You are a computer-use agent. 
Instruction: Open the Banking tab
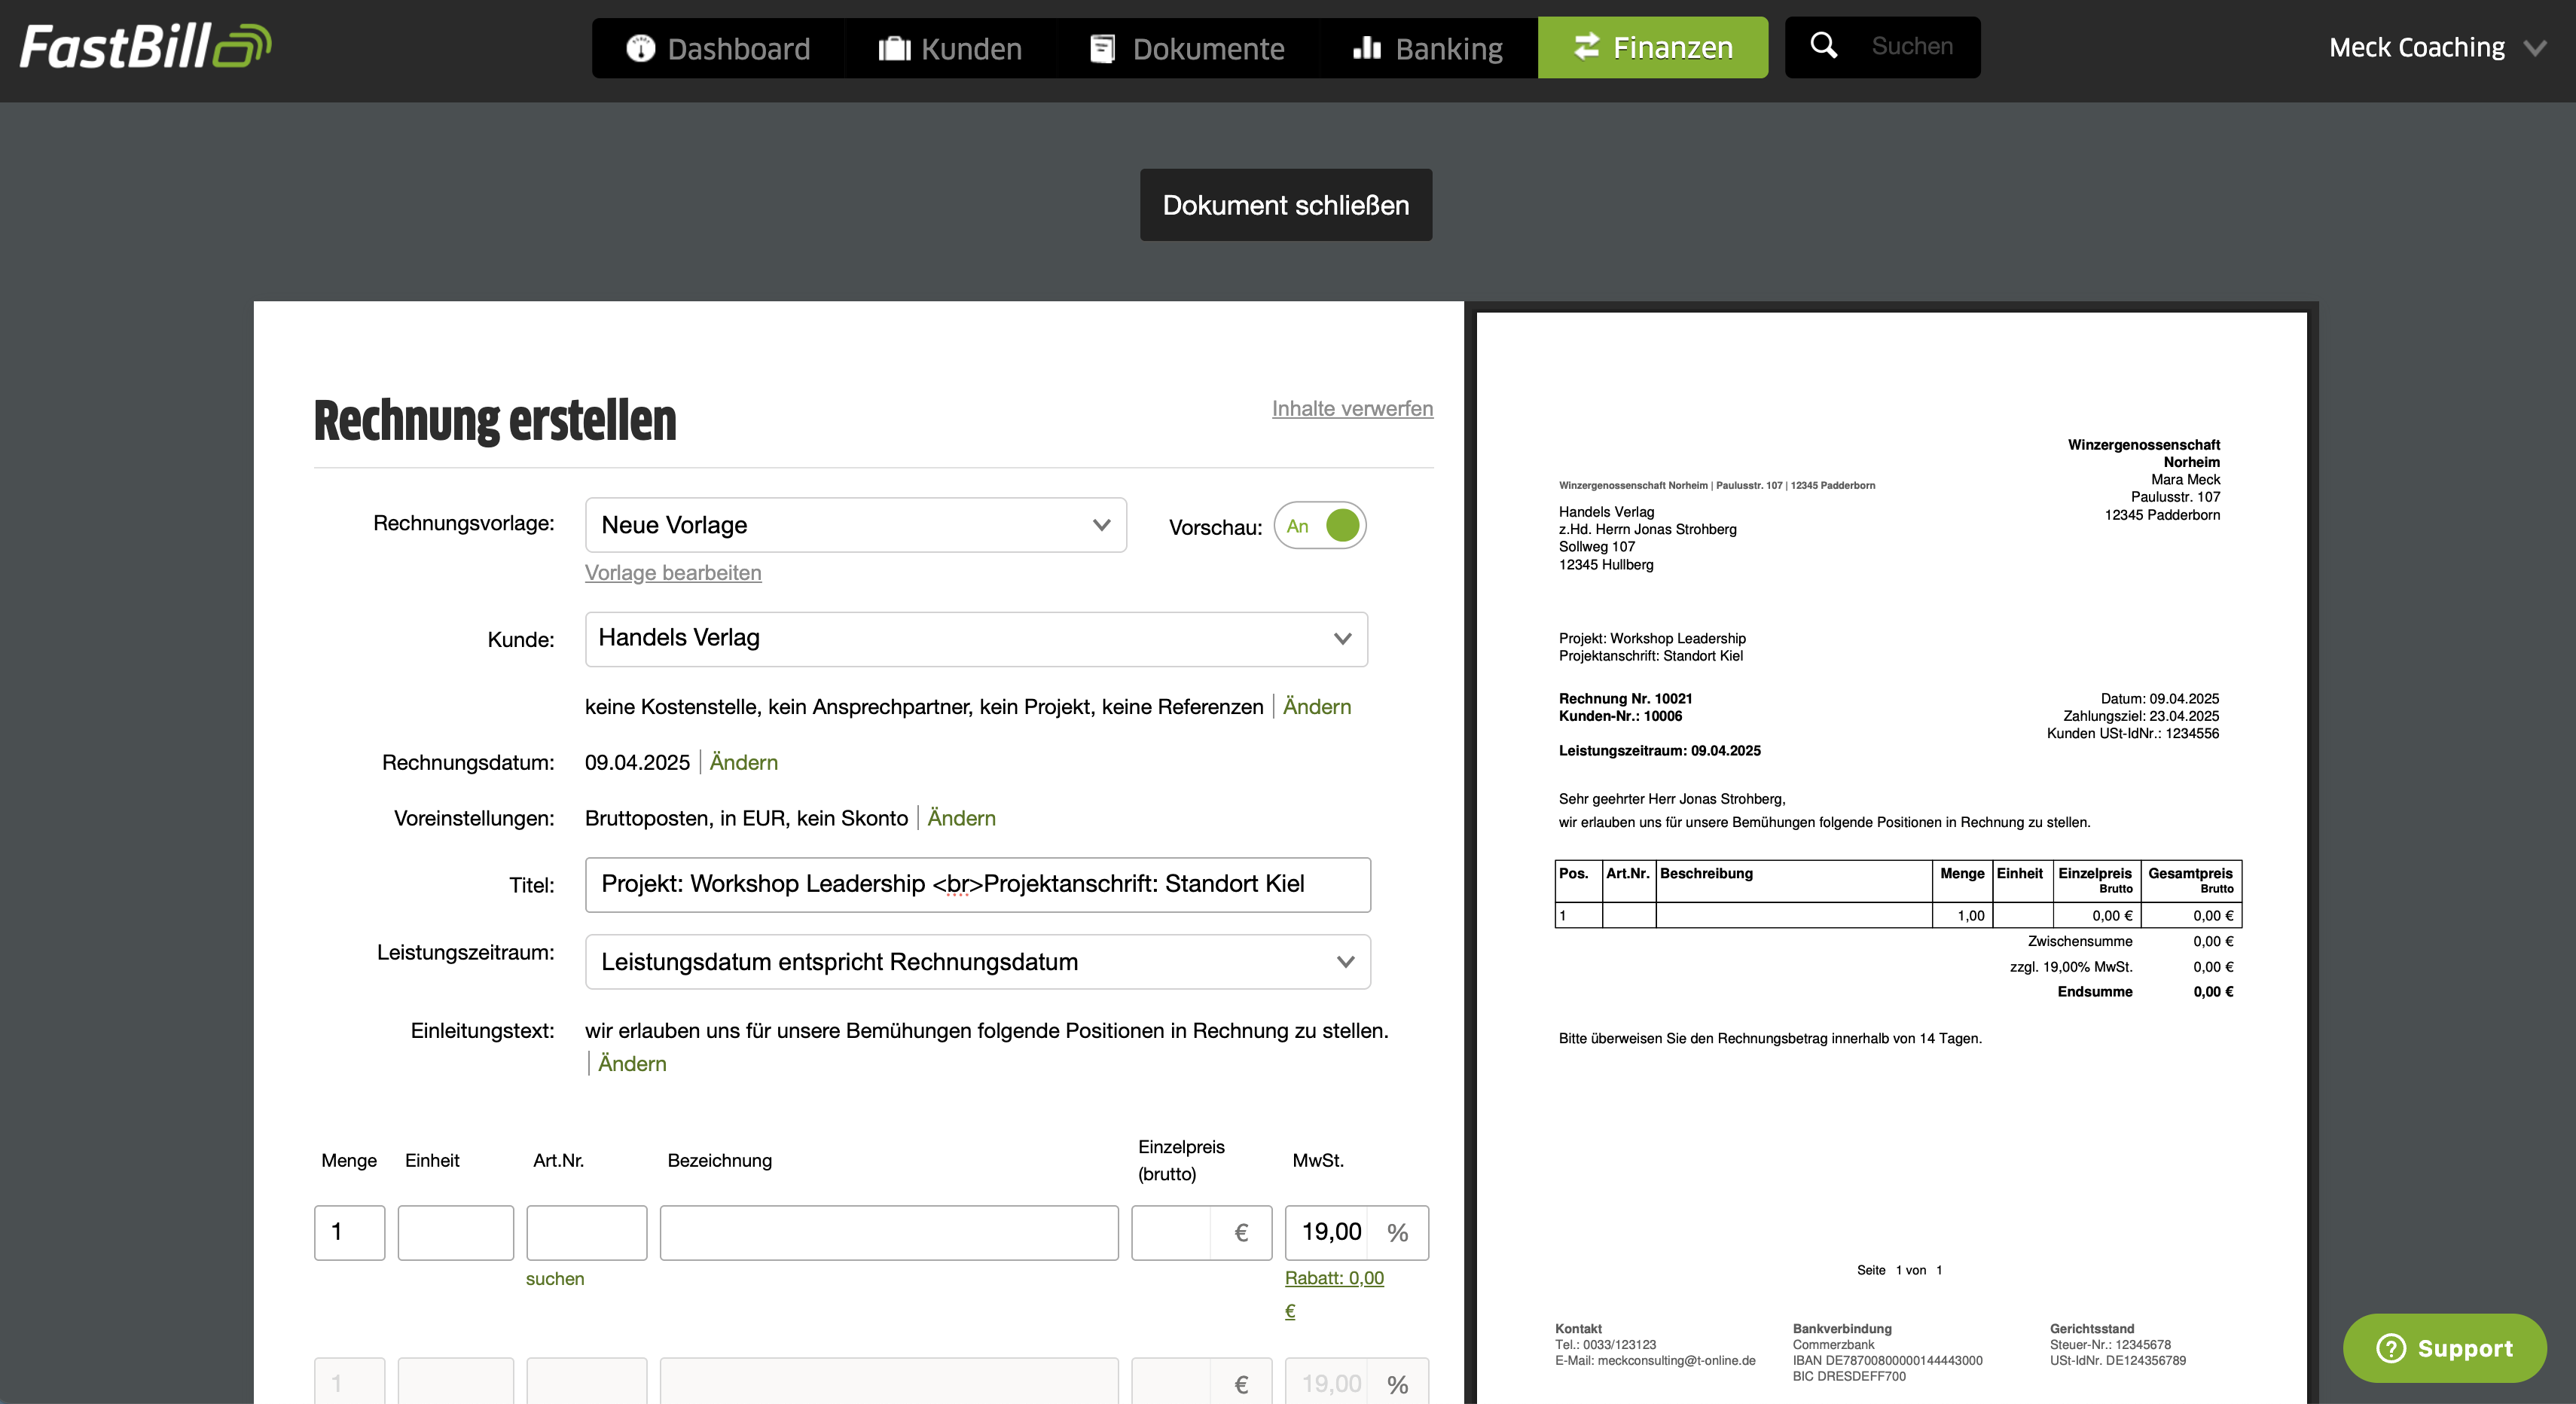tap(1428, 48)
